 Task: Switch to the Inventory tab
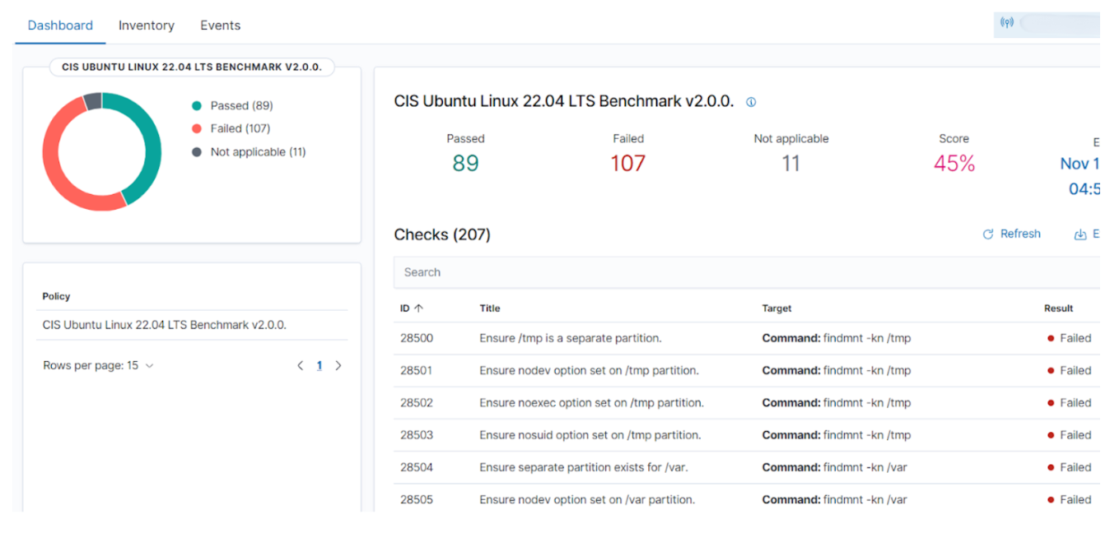click(147, 25)
